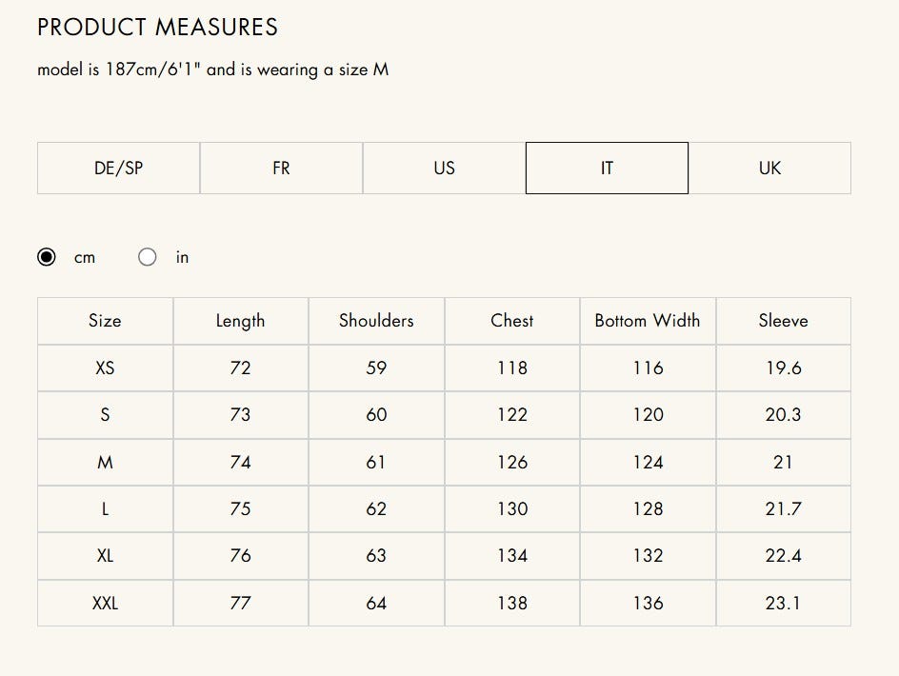Image resolution: width=899 pixels, height=676 pixels.
Task: Switch to UK sizing tab
Action: click(x=769, y=168)
